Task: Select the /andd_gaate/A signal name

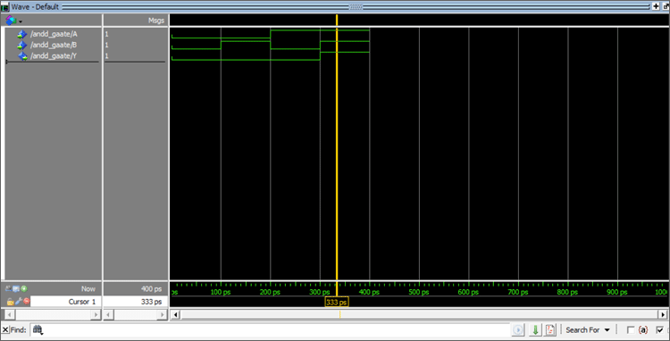Action: 54,34
